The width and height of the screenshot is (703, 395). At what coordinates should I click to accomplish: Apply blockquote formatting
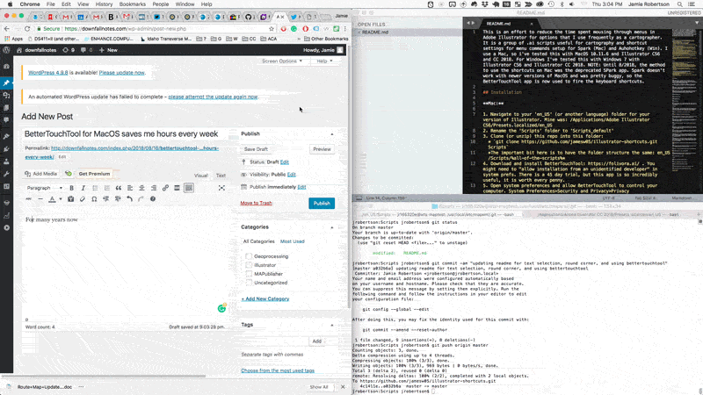tap(119, 188)
